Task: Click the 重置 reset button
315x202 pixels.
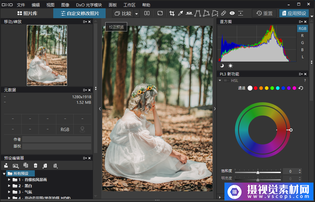Action: [264, 13]
